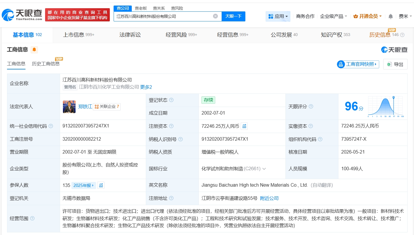Open 附近公司 link

pos(269,198)
